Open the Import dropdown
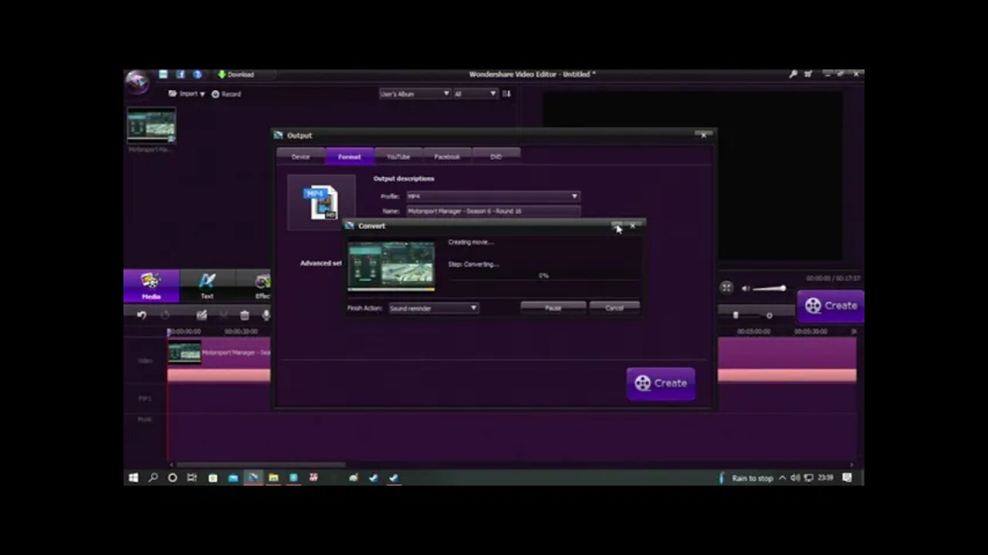This screenshot has height=555, width=988. coord(187,94)
